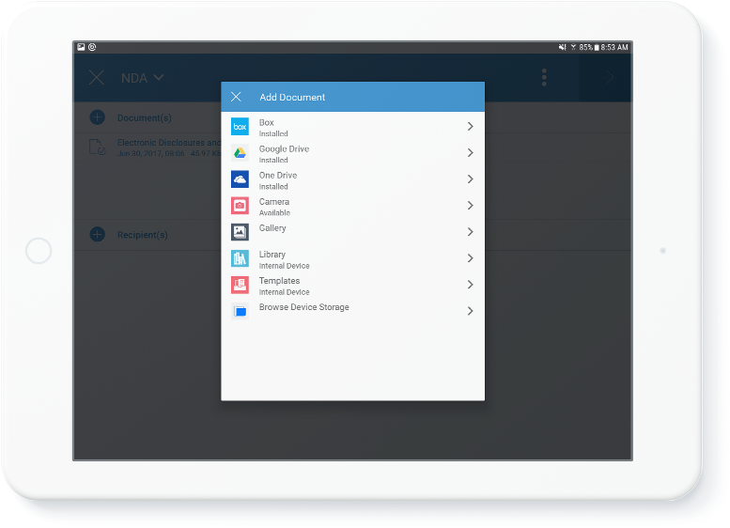The image size is (730, 528).
Task: Open the NDA title dropdown
Action: 143,78
